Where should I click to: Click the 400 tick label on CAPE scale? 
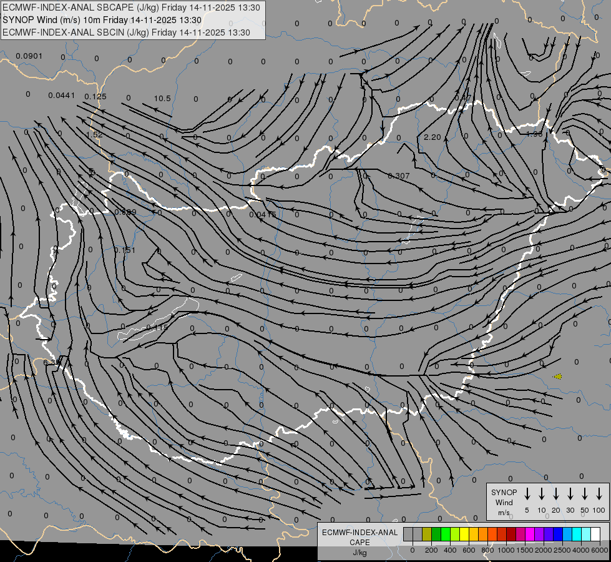pos(450,550)
